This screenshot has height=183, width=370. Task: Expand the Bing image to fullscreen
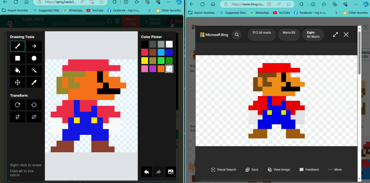pyautogui.click(x=335, y=35)
